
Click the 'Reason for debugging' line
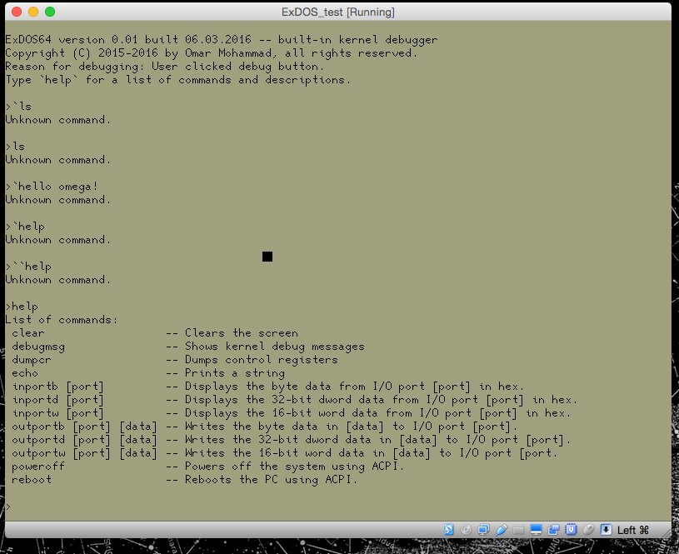[x=165, y=67]
